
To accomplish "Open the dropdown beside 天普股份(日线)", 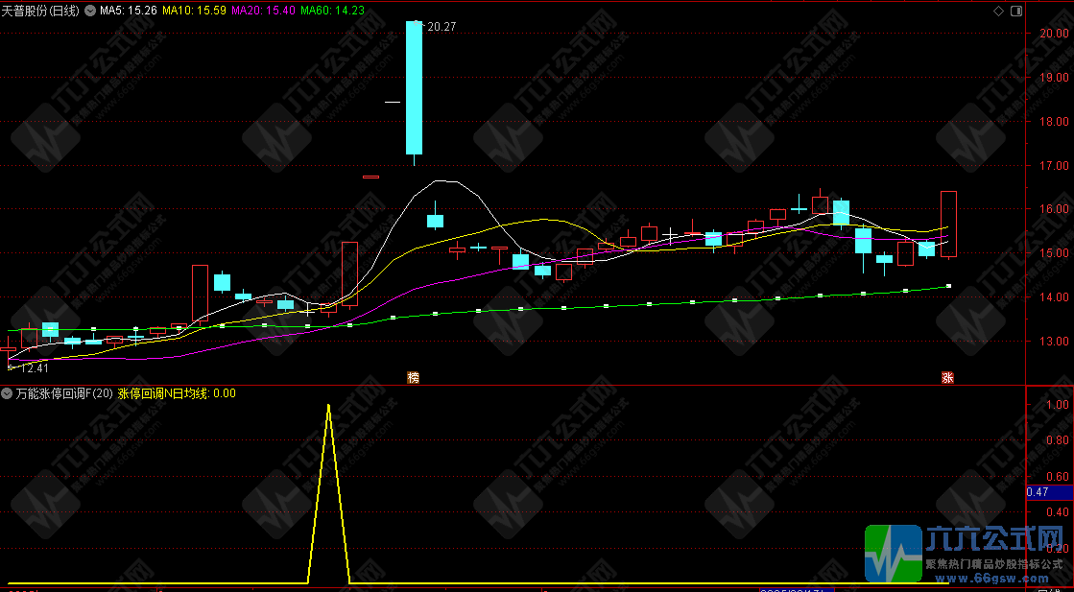I will point(90,11).
